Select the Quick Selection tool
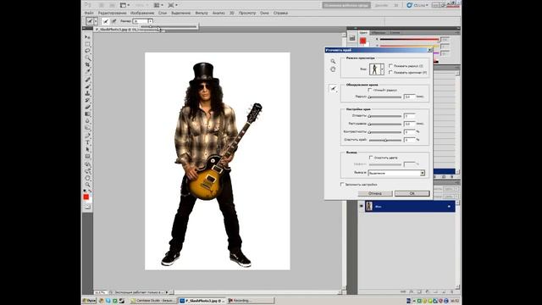The image size is (542, 305). point(87,58)
